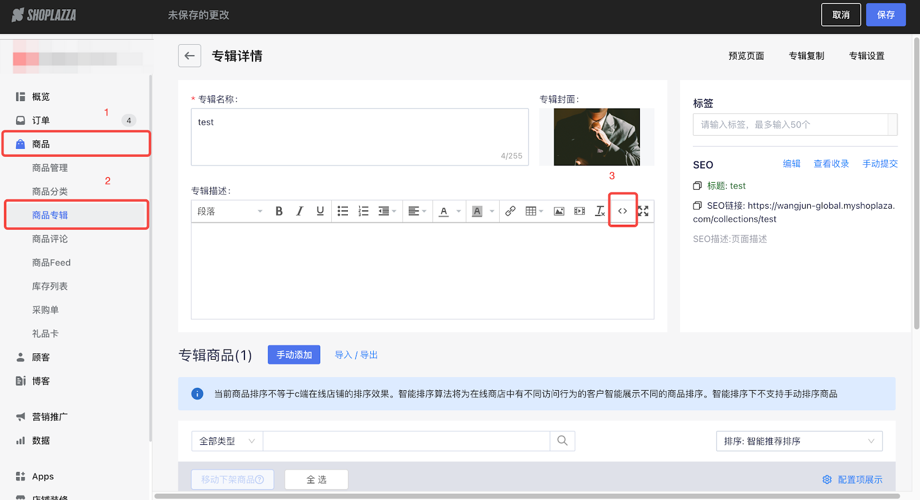
Task: Click the 移动下架商品 button
Action: tap(232, 479)
